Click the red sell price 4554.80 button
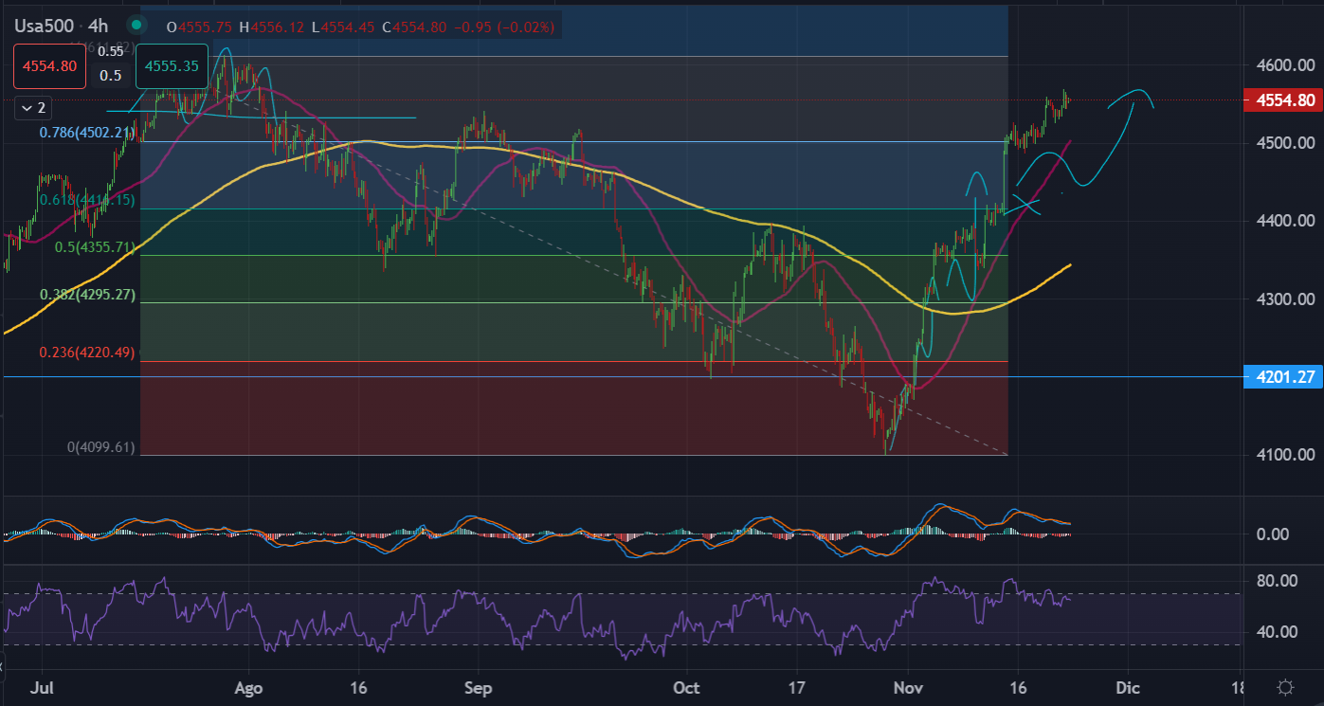Viewport: 1324px width, 706px height. [49, 66]
